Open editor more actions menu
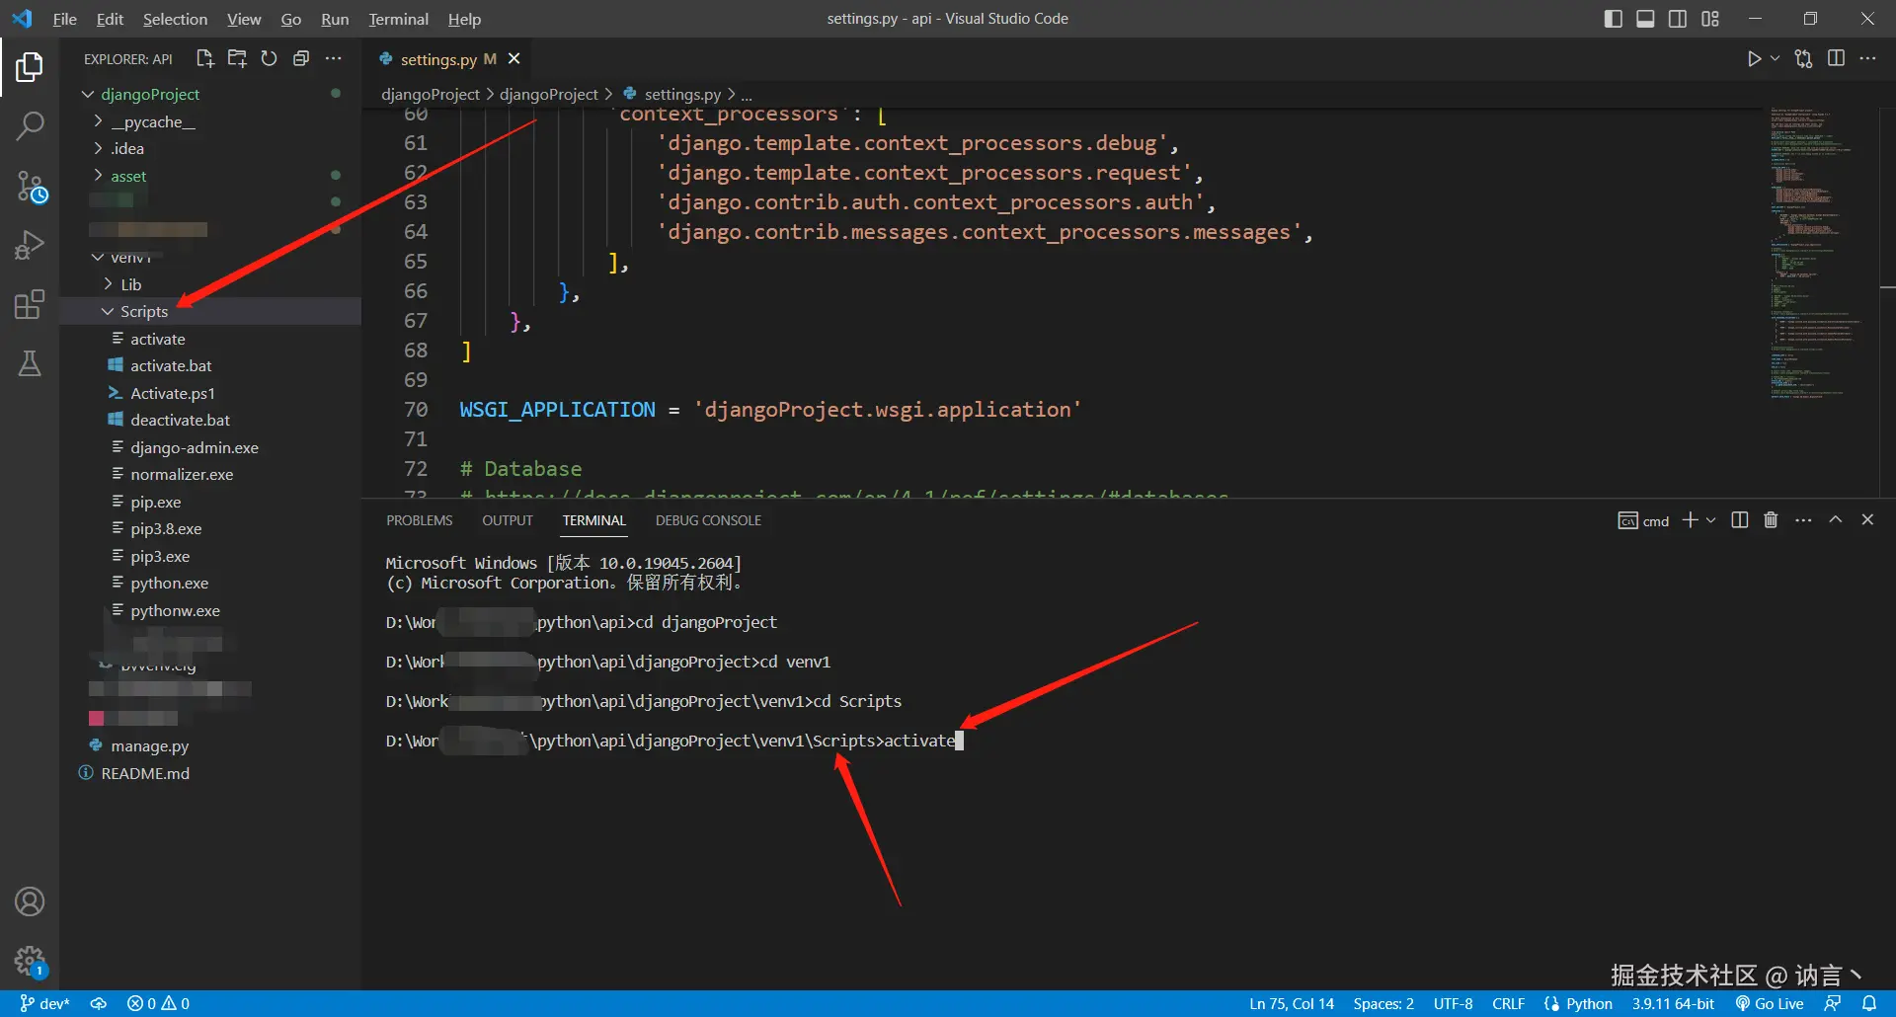 coord(1867,58)
